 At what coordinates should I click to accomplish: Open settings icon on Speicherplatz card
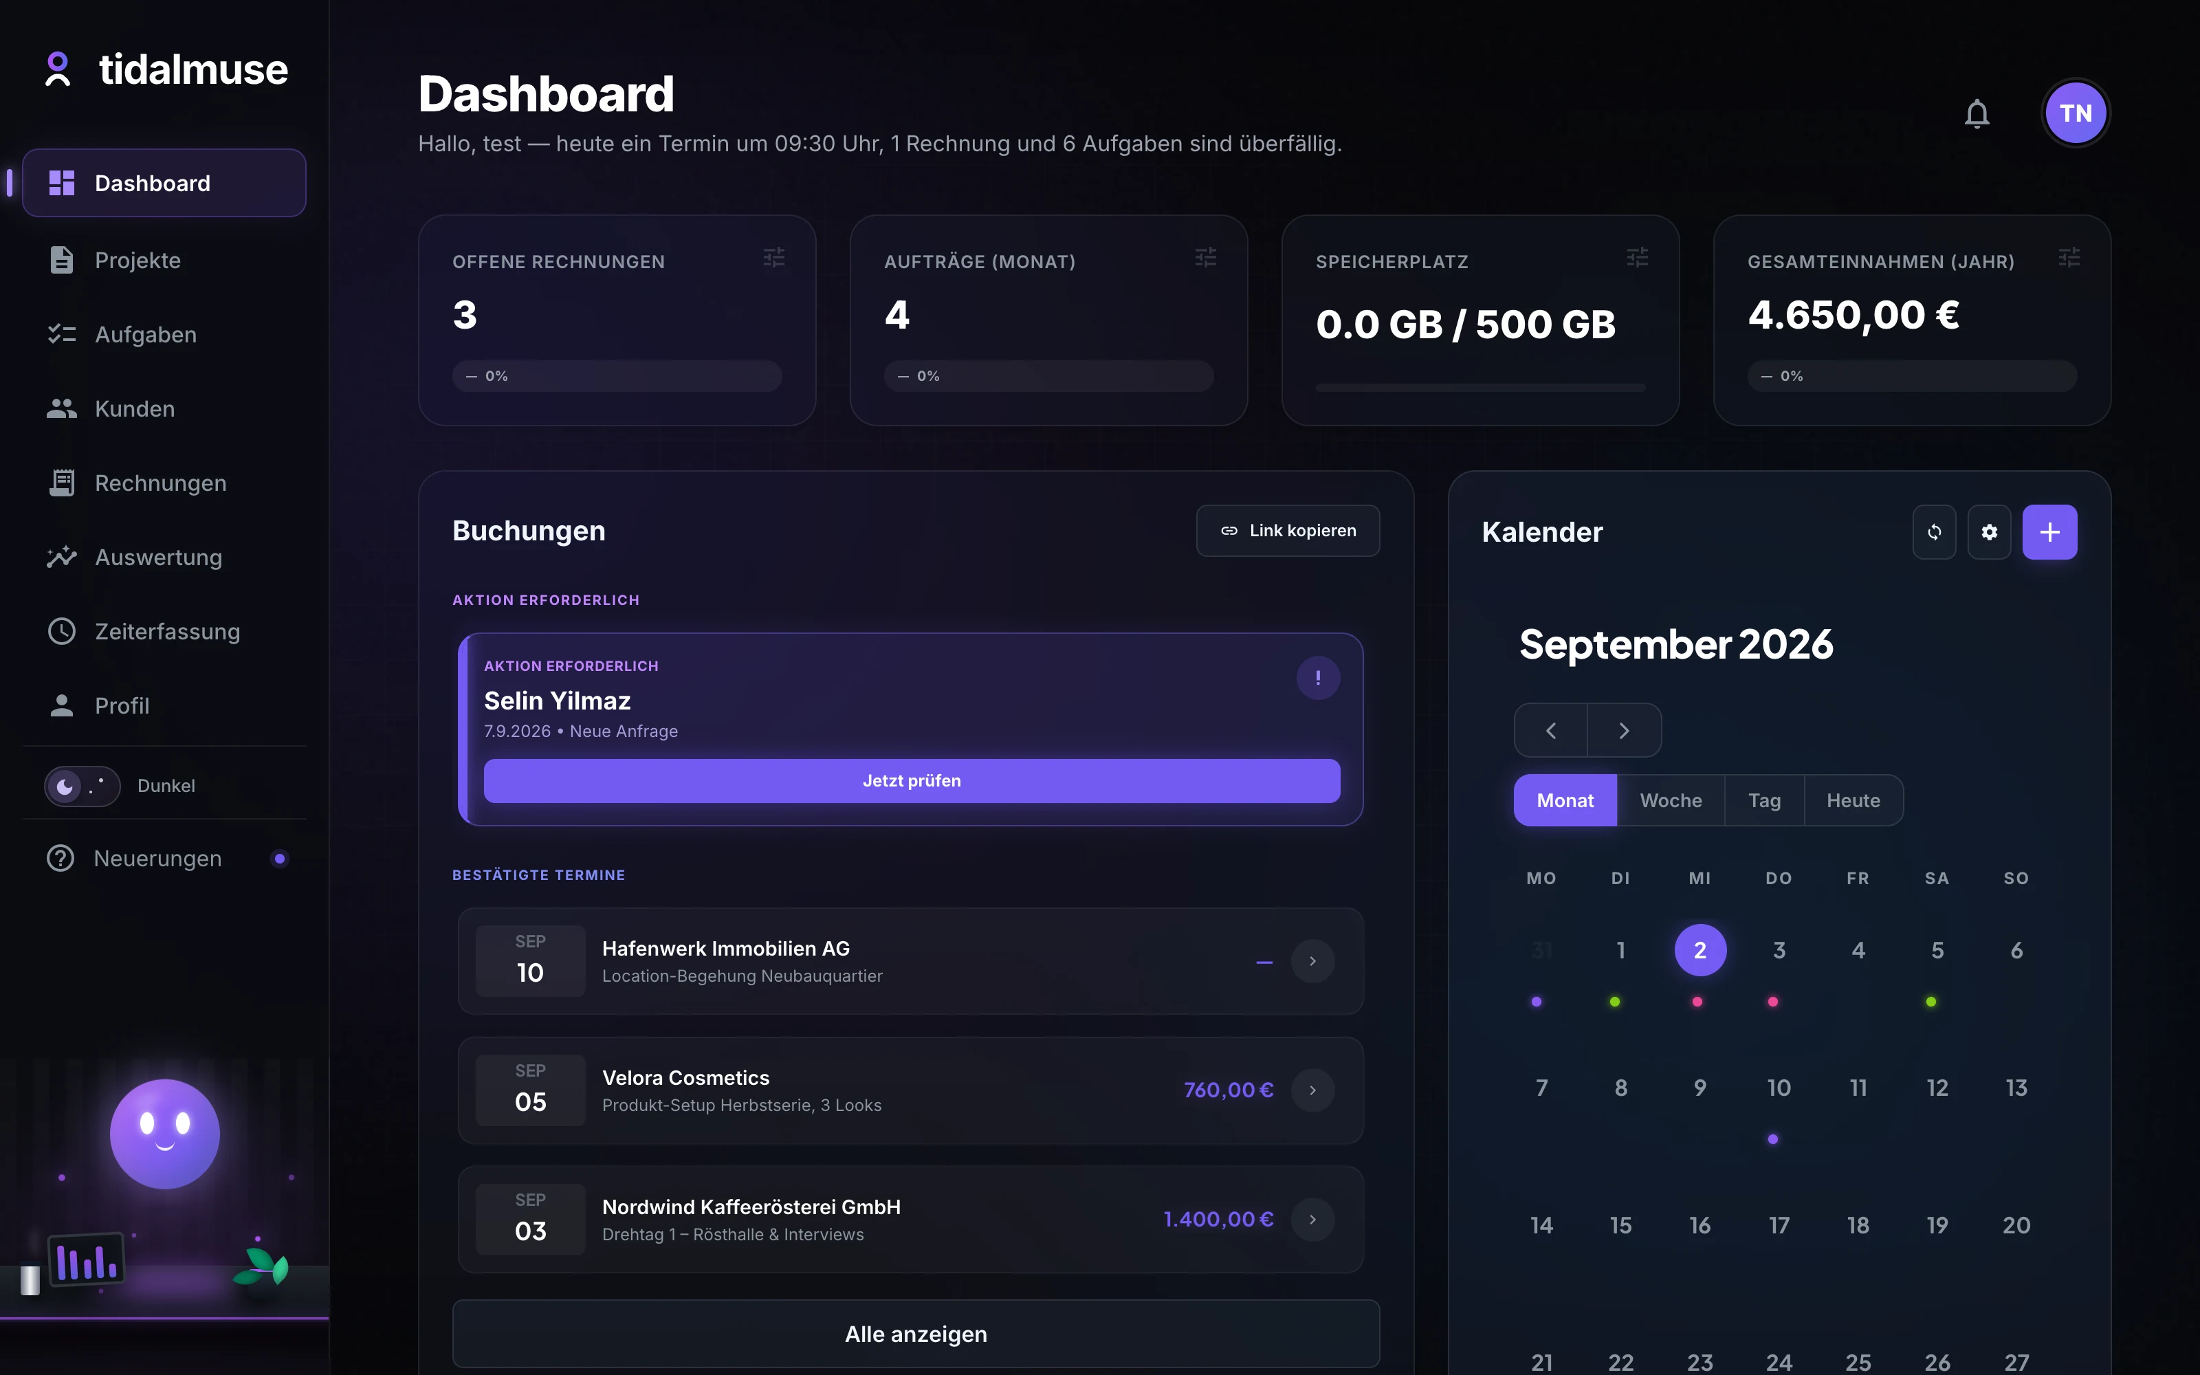coord(1637,258)
